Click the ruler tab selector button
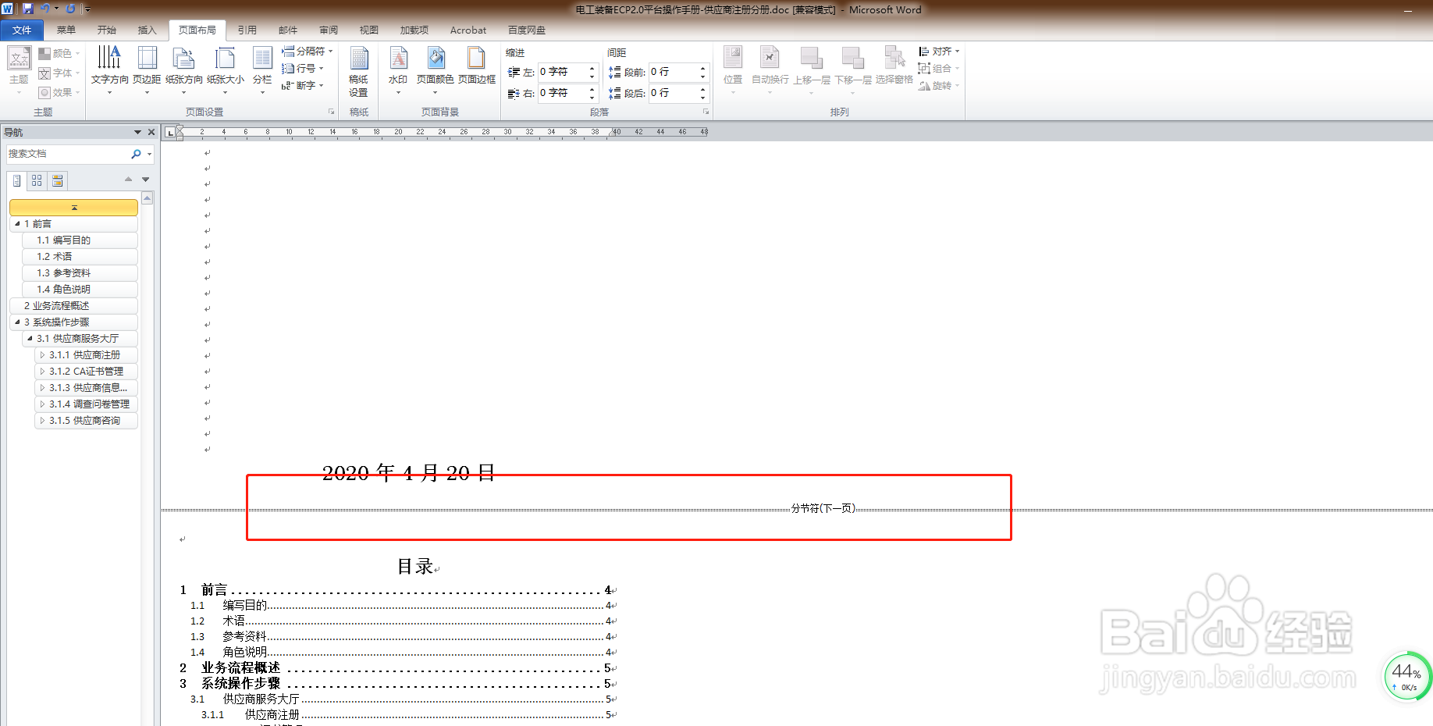Image resolution: width=1433 pixels, height=726 pixels. tap(170, 132)
